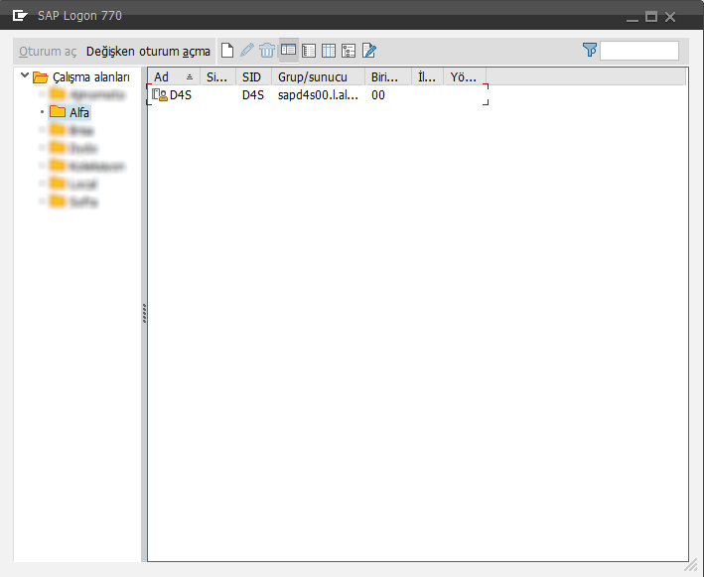Select the D4S name cell

(x=181, y=94)
